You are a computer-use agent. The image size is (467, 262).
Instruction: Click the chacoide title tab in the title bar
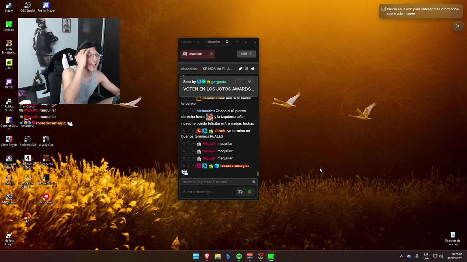213,41
